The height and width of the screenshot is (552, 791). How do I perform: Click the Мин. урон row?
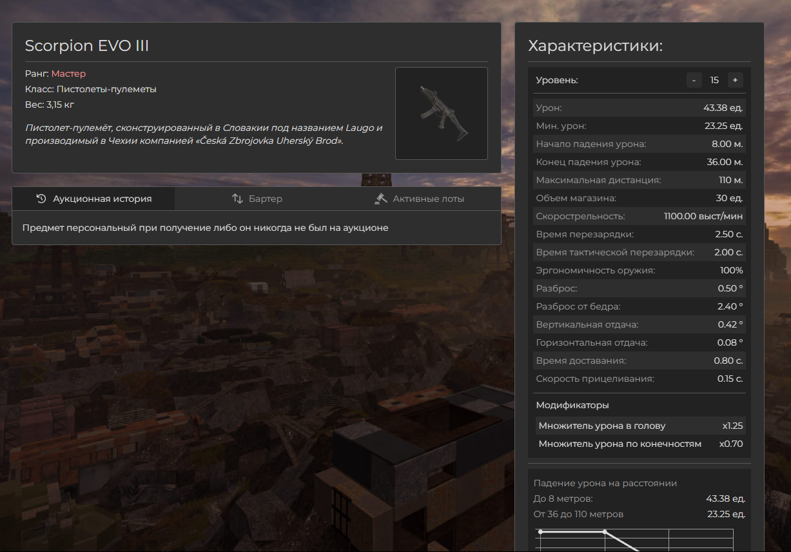tap(640, 126)
